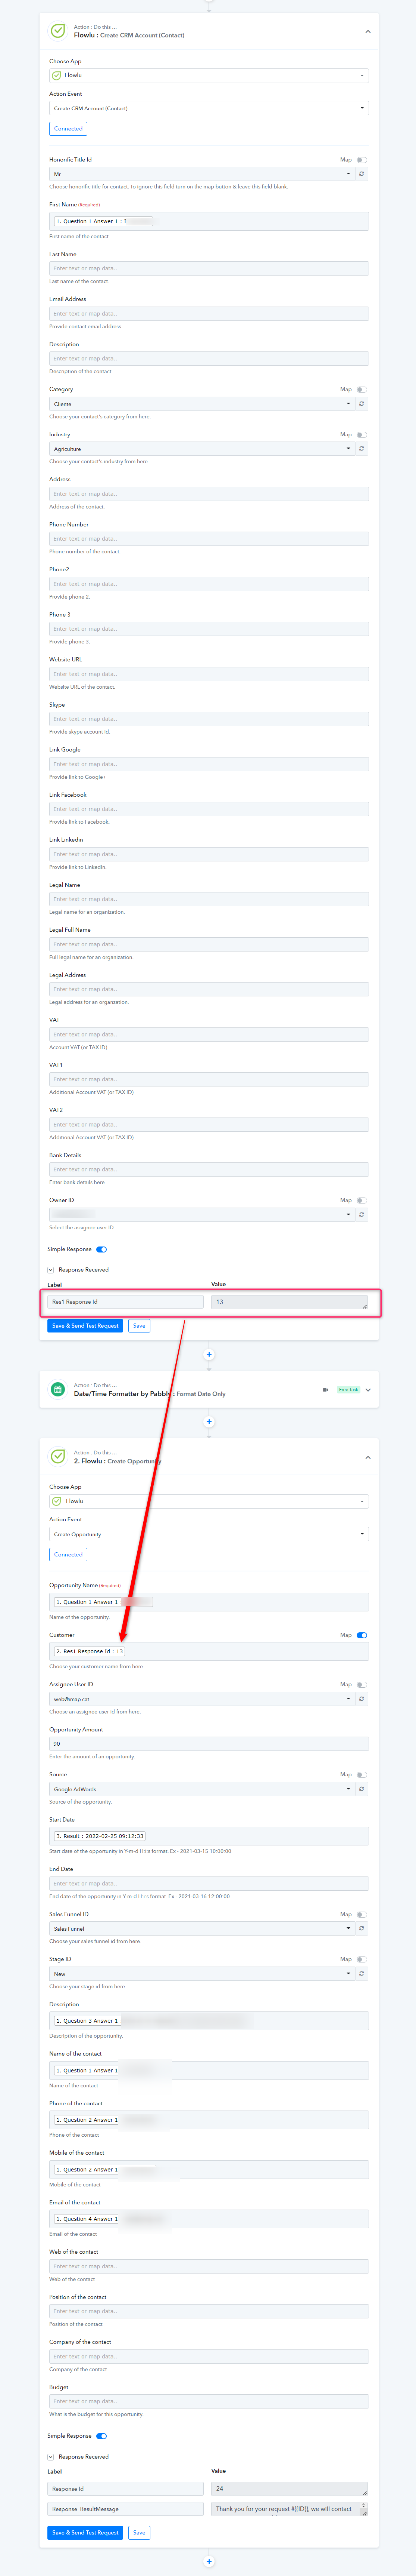
Task: Click Connected button in Create Opportunity
Action: [68, 1555]
